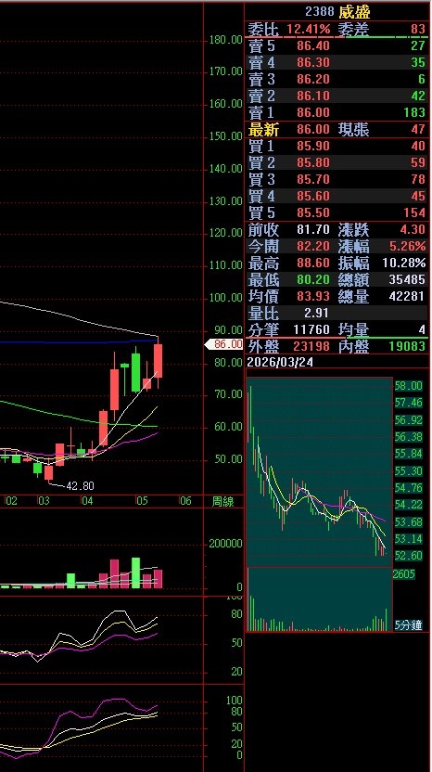432x772 pixels.
Task: Click the 最高 value 88.60
Action: [x=313, y=263]
